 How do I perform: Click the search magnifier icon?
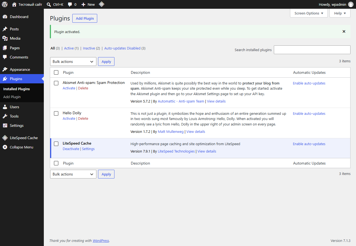[x=49, y=4]
